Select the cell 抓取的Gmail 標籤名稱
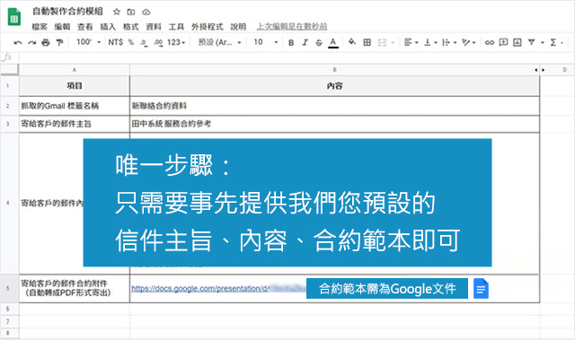 point(74,106)
